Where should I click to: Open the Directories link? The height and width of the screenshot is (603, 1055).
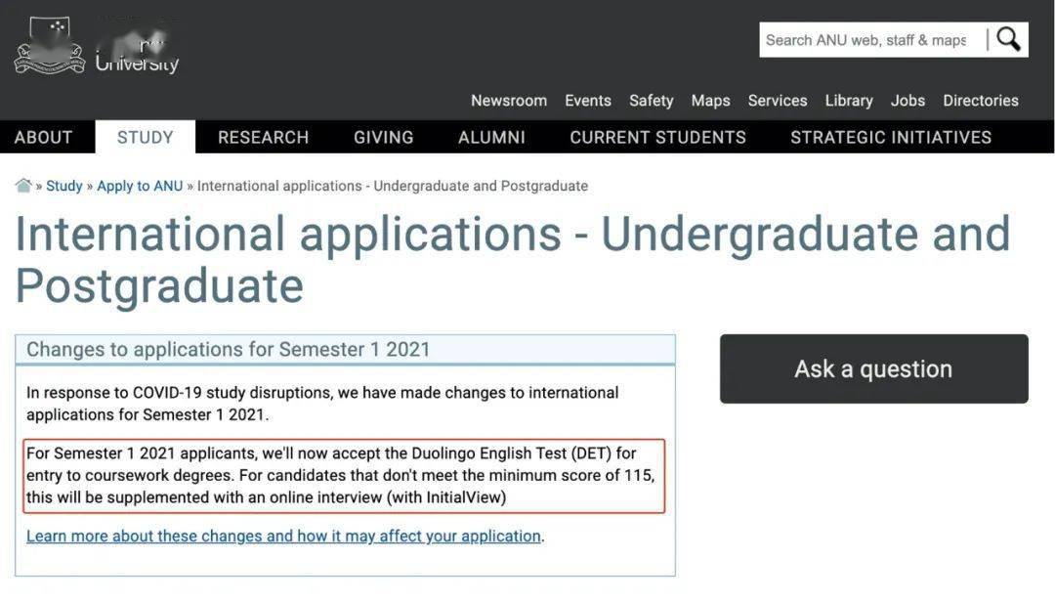(981, 101)
